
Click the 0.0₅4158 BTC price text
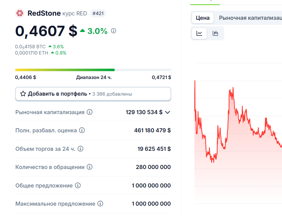[x=30, y=47]
